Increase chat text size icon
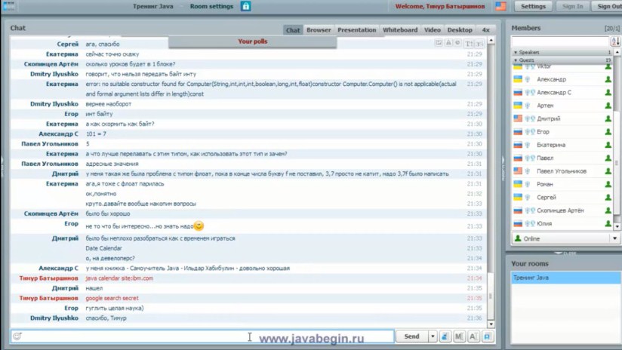The height and width of the screenshot is (350, 622). click(x=469, y=44)
